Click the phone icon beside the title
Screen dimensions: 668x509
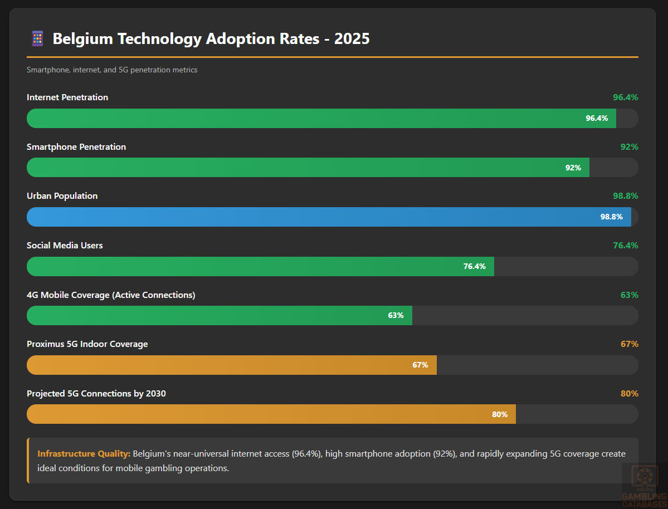click(37, 38)
